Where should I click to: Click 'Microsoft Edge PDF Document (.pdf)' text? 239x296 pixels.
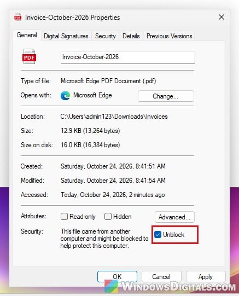pyautogui.click(x=108, y=81)
